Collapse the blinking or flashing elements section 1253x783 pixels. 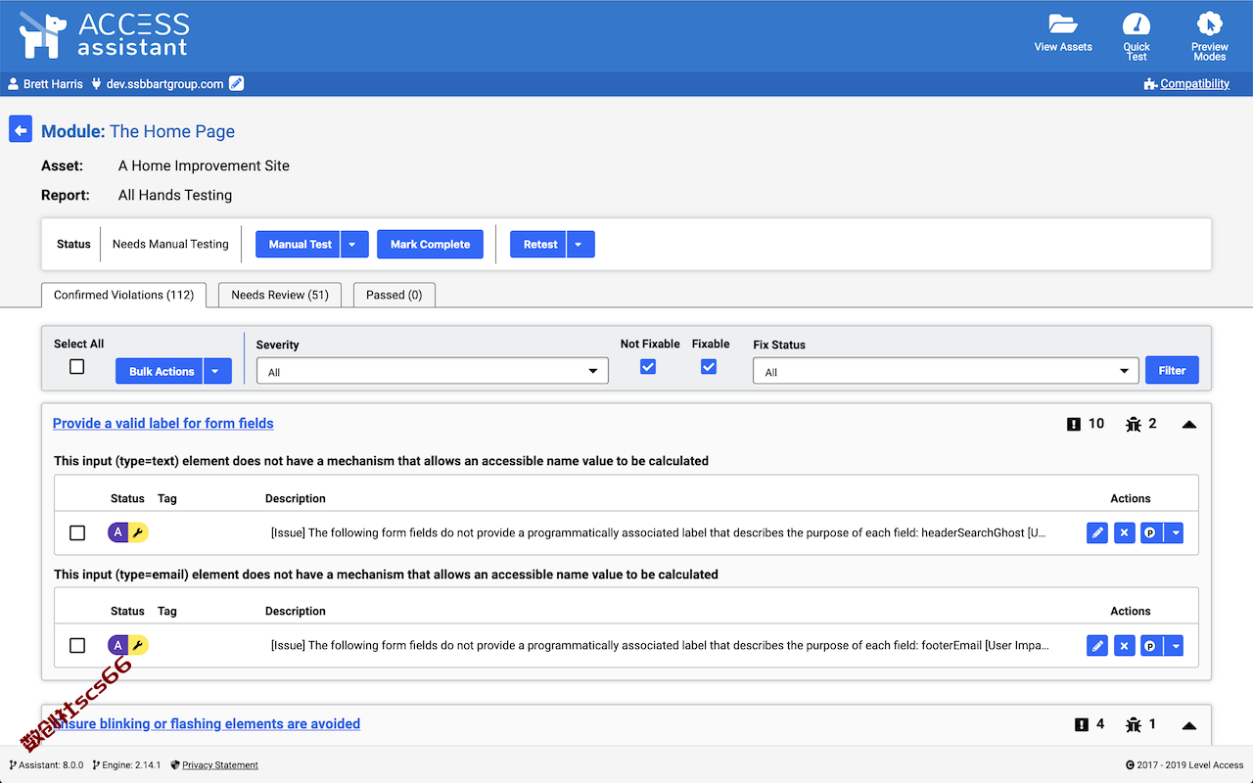click(1189, 725)
